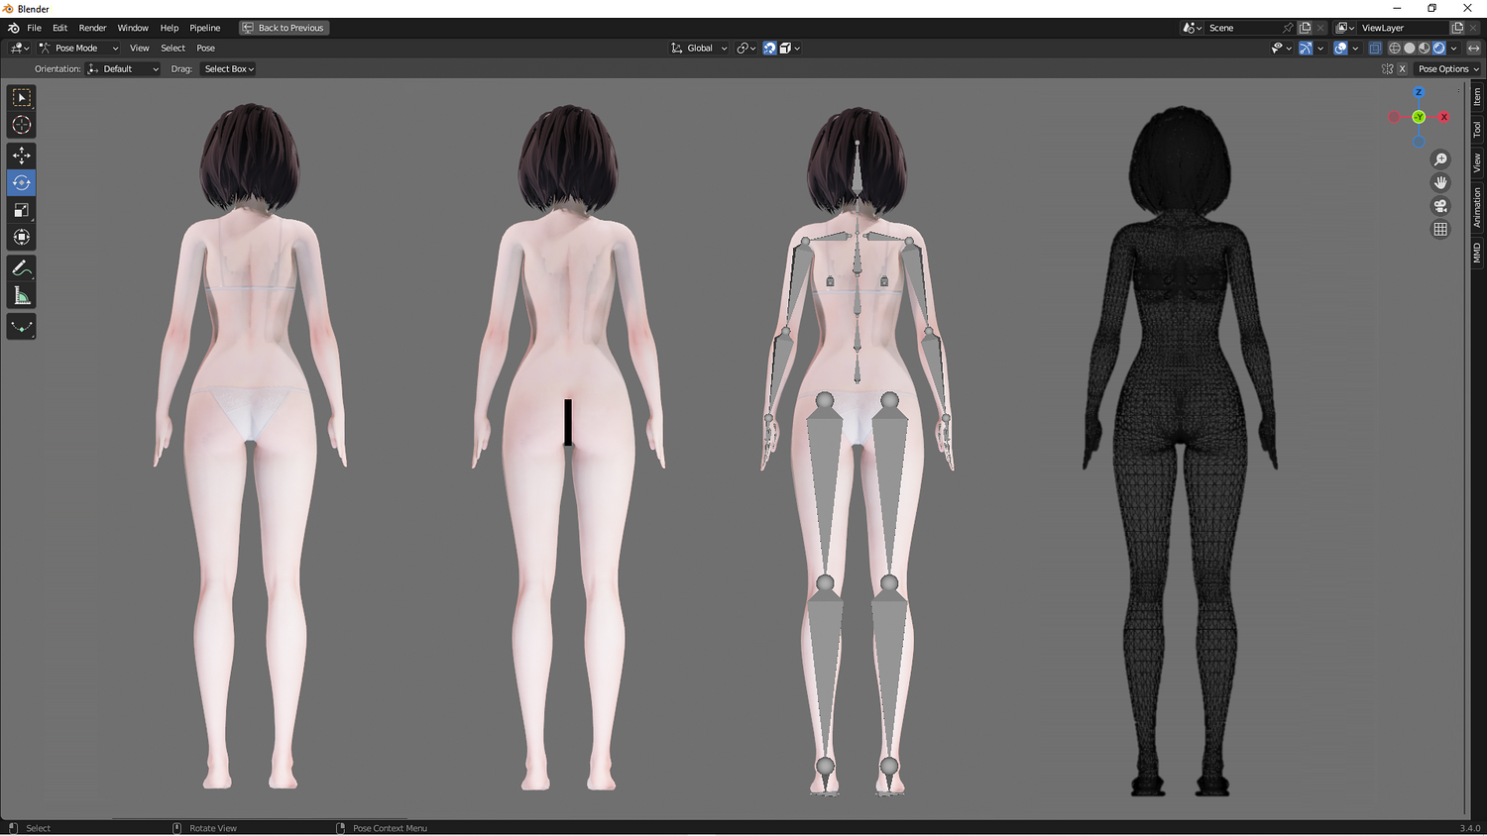Screen dimensions: 1487x836
Task: Expand the Pose Options dropdown
Action: pyautogui.click(x=1447, y=69)
